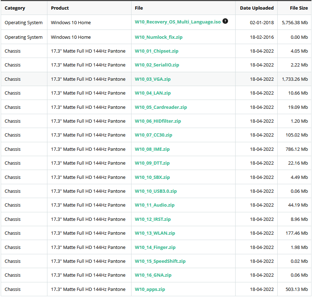Open the W10_Numlock_fix.zip link

tap(158, 37)
